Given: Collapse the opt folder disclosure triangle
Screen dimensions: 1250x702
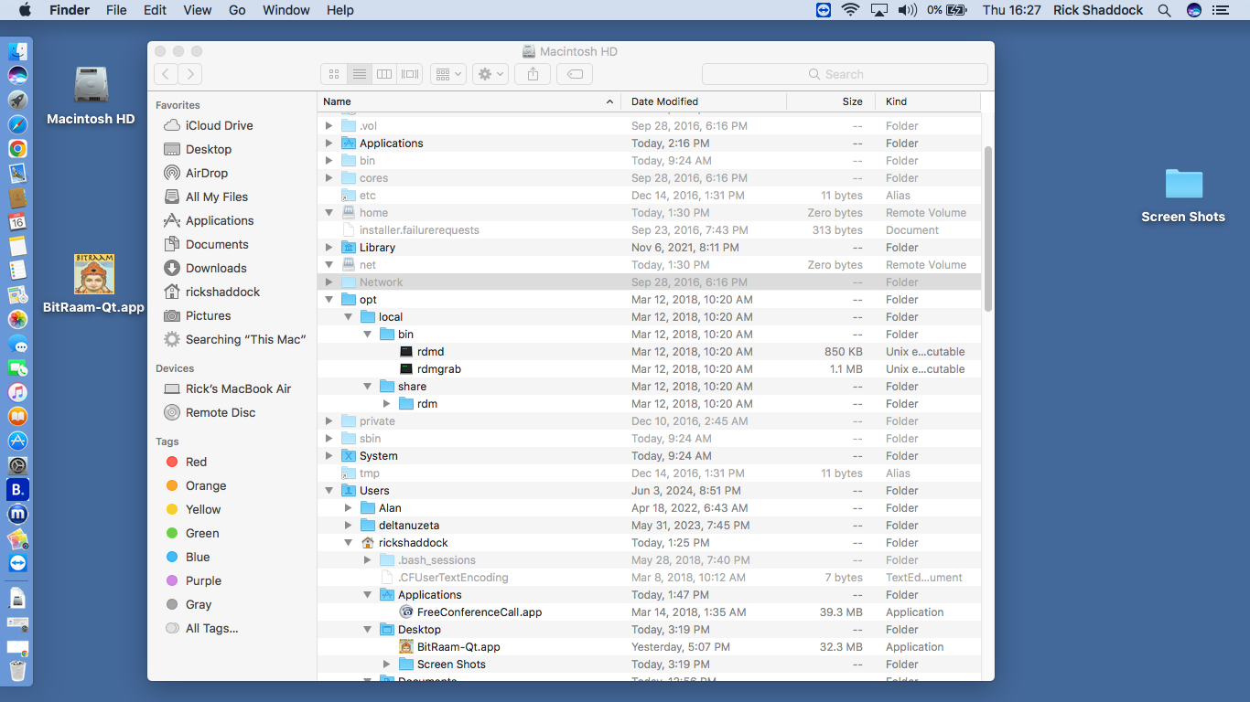Looking at the screenshot, I should click(x=329, y=300).
